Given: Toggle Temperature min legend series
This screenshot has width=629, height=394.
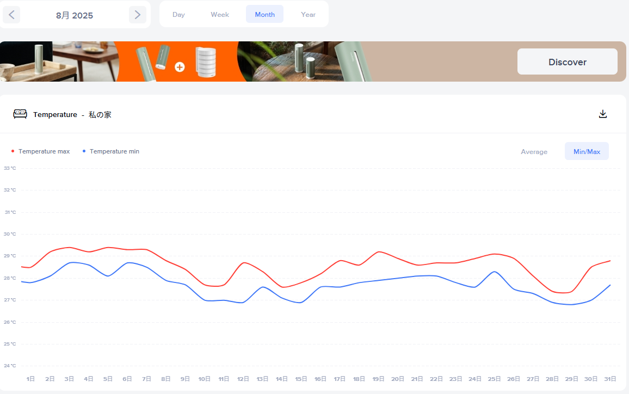Looking at the screenshot, I should coord(114,151).
